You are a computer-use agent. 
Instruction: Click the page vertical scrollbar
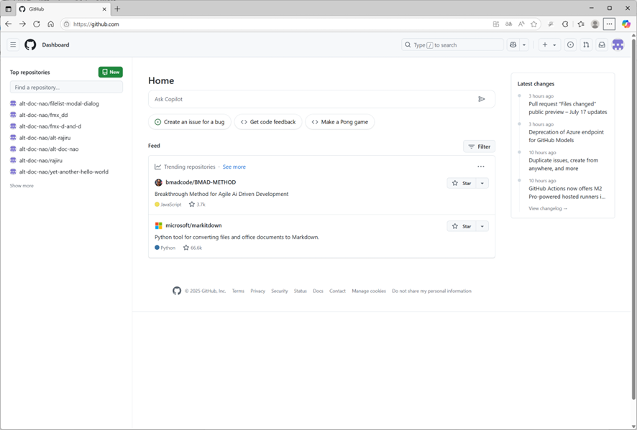pyautogui.click(x=633, y=219)
